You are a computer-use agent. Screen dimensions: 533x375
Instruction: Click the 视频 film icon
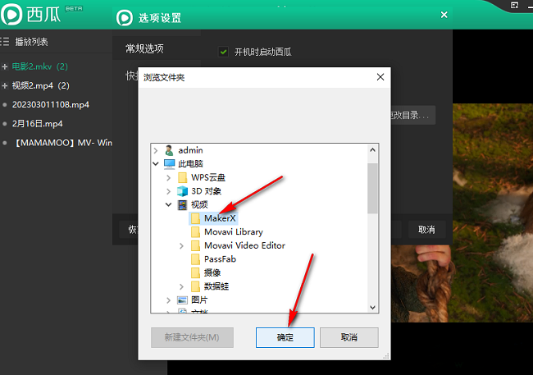[x=182, y=204]
